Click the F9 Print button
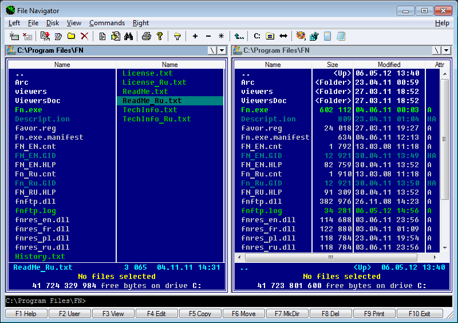The height and width of the screenshot is (323, 458). point(374,314)
